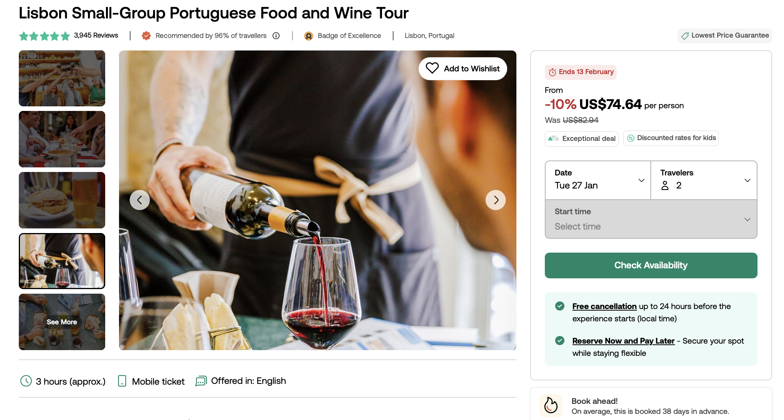Screen dimensions: 784x420
Task: Open the 3,945 Reviews link
Action: pyautogui.click(x=96, y=35)
